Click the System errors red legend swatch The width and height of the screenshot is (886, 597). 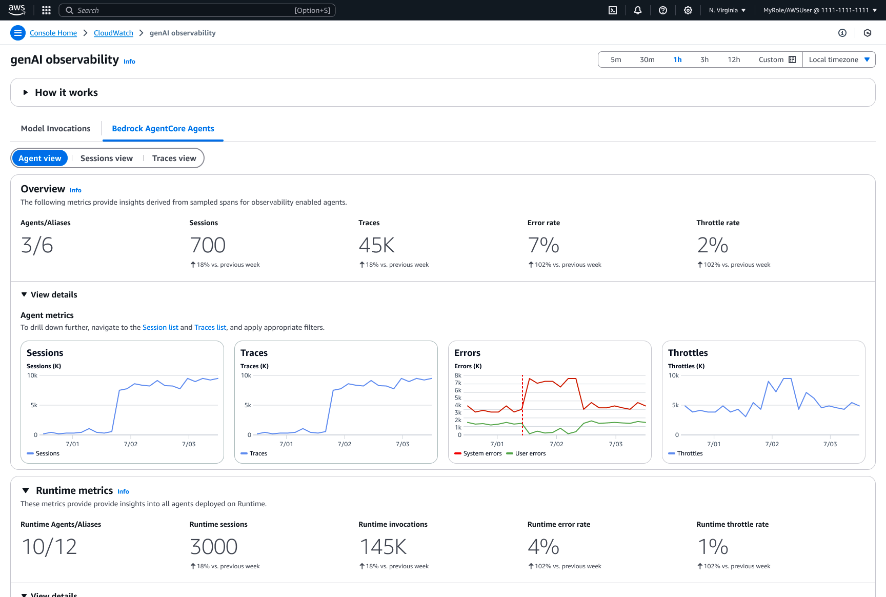458,454
